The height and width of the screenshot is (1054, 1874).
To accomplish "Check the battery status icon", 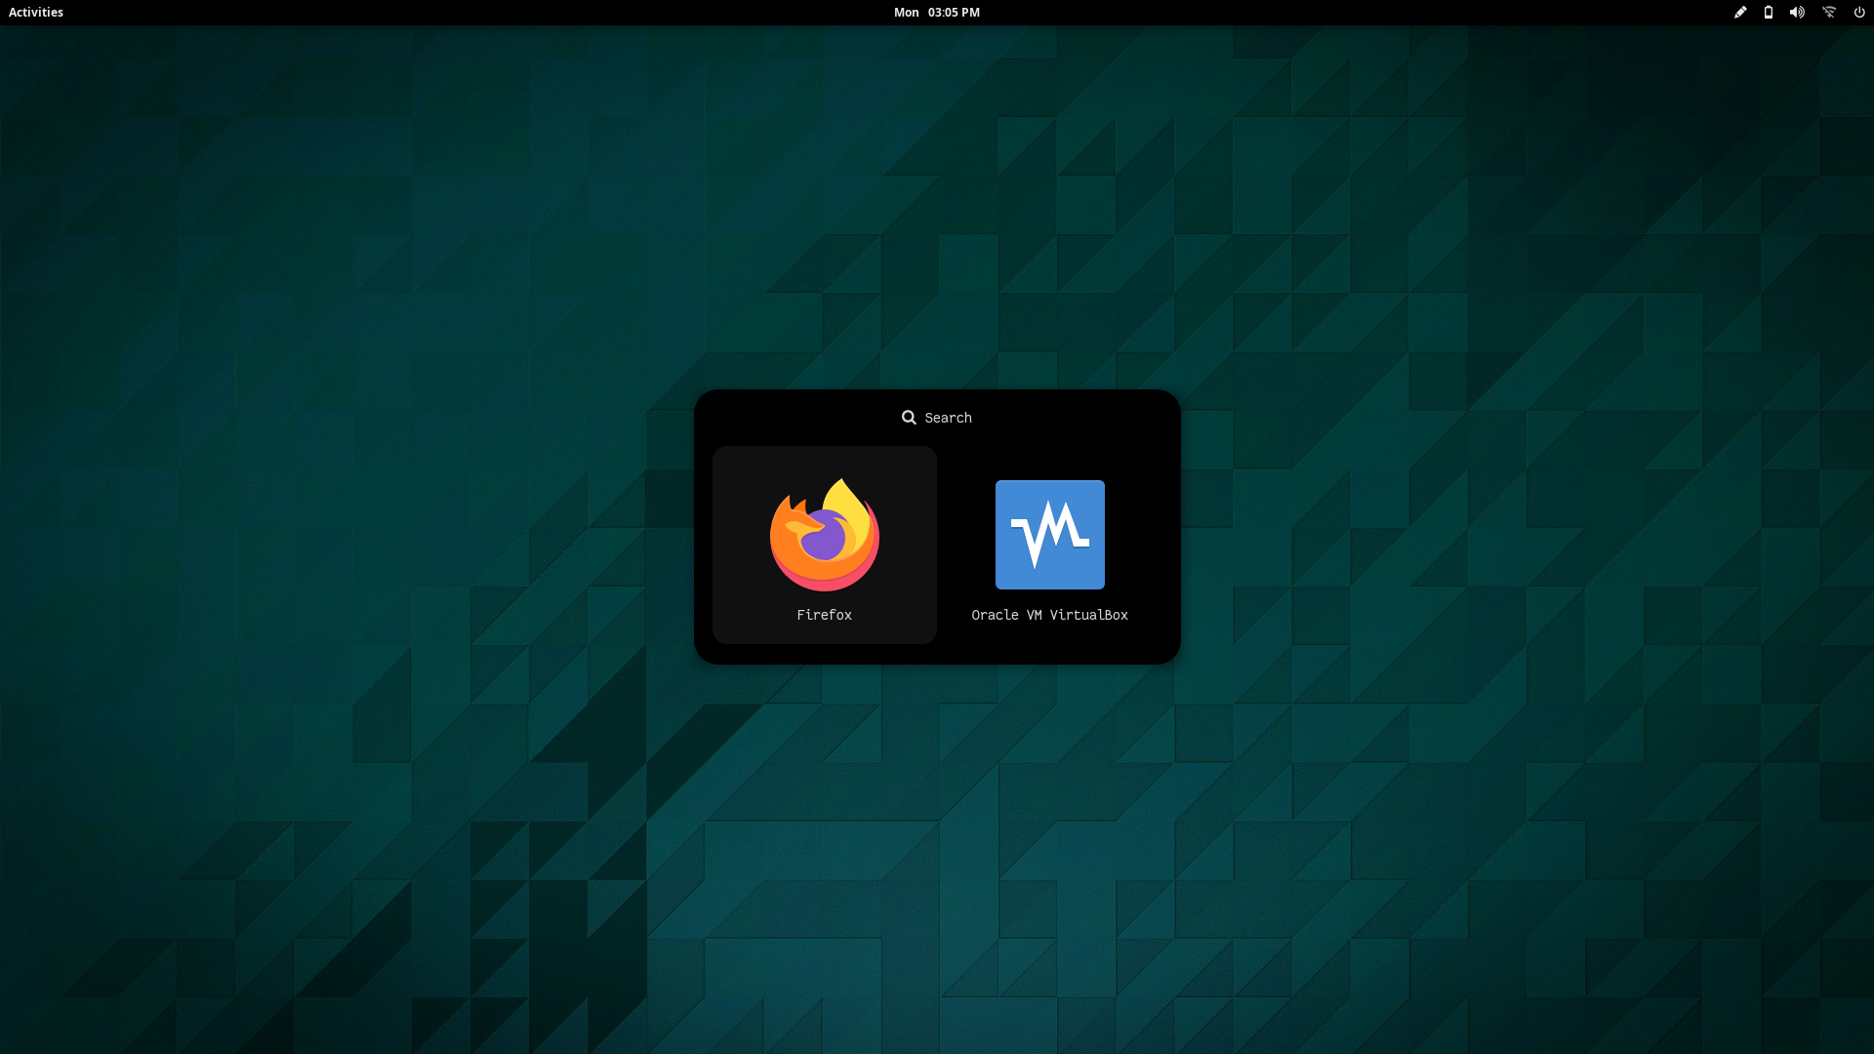I will [1768, 13].
